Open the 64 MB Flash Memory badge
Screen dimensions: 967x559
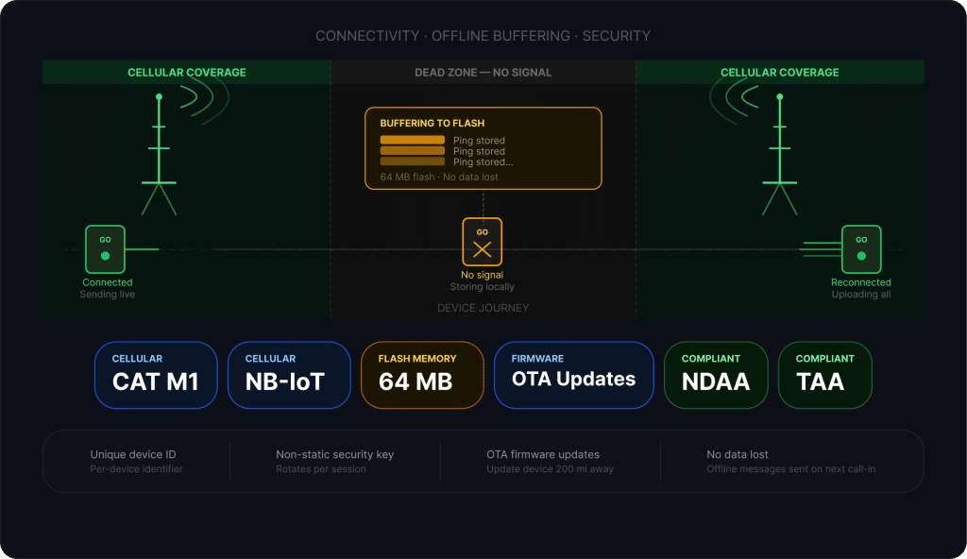[422, 375]
